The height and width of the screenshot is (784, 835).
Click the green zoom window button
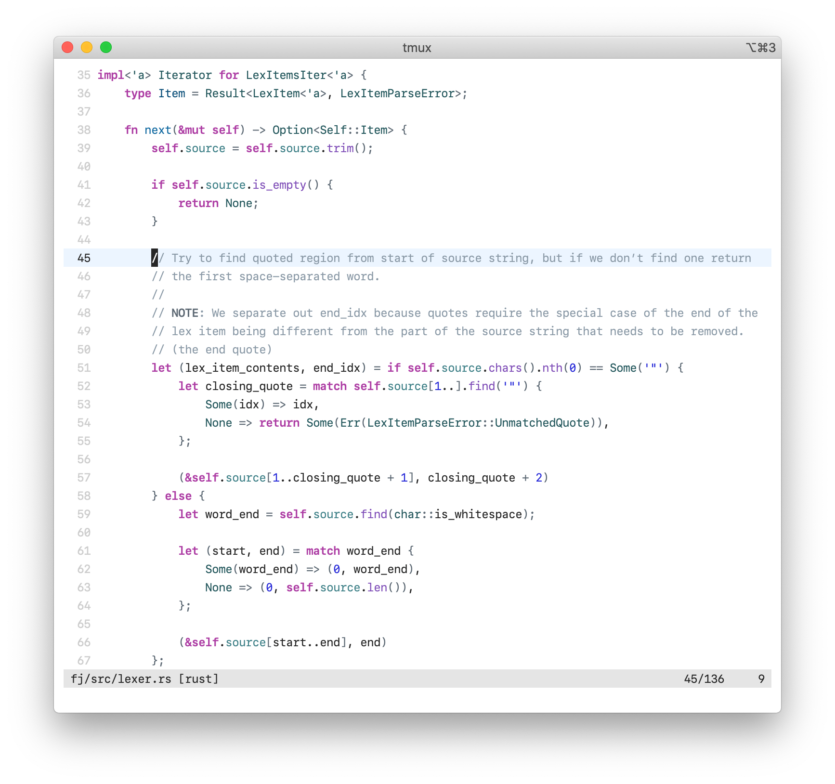106,47
